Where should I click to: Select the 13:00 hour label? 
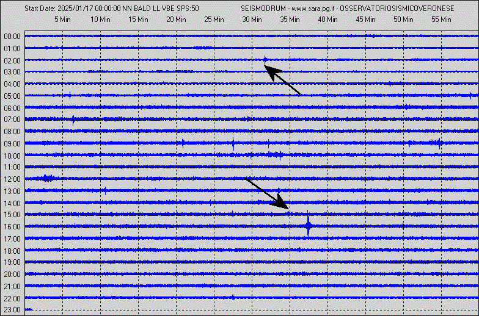tap(12, 192)
